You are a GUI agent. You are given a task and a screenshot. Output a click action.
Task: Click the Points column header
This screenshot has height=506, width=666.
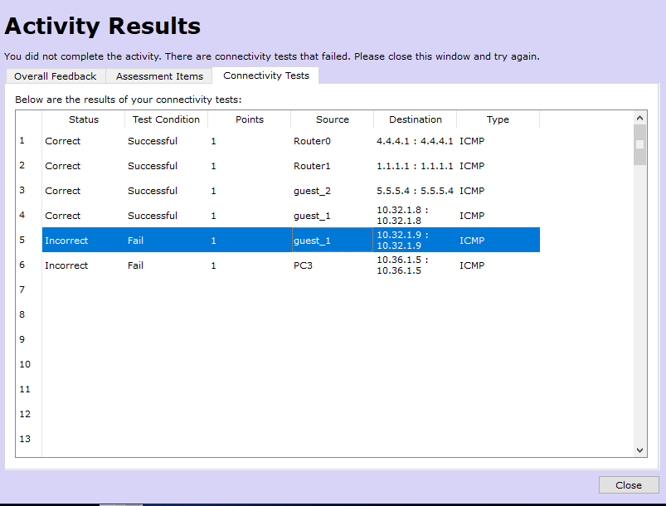click(x=250, y=119)
